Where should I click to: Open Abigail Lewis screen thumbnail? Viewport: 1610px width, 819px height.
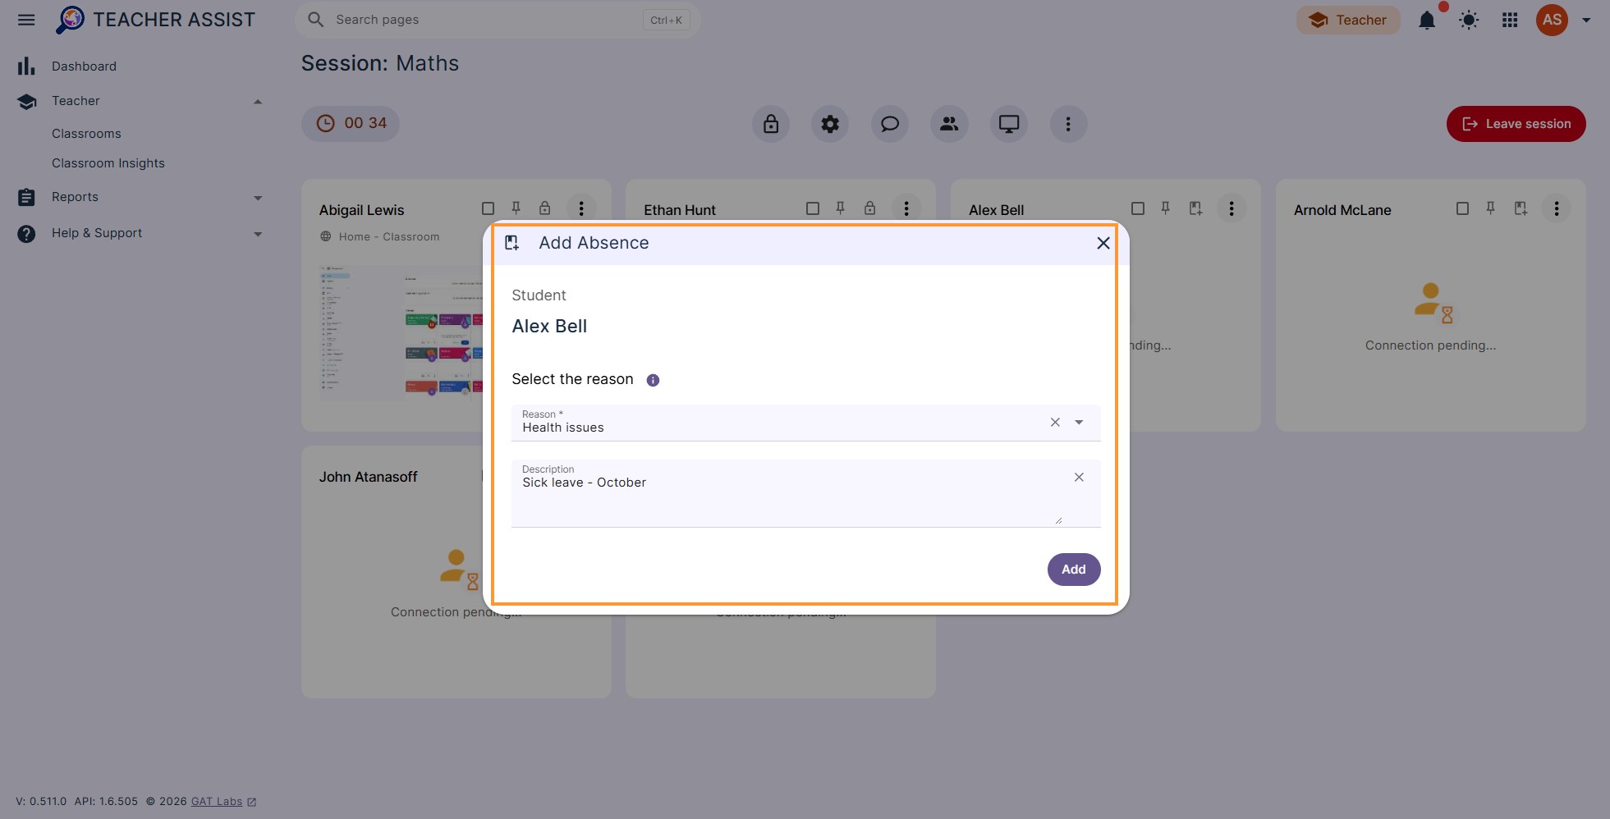click(x=401, y=332)
